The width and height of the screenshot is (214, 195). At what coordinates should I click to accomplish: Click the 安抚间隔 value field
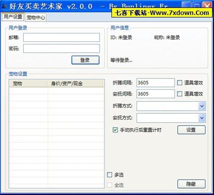155,94
